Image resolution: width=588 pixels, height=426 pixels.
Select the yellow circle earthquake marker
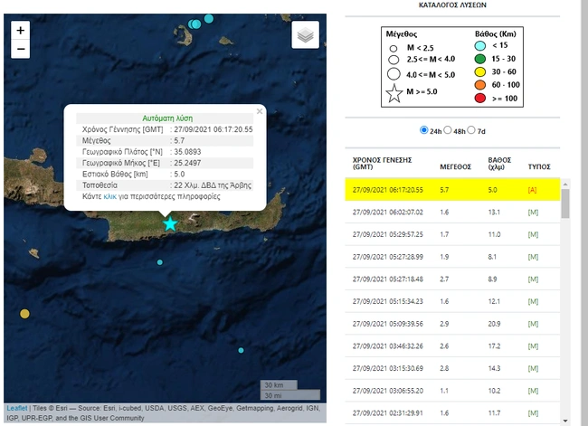[x=24, y=314]
